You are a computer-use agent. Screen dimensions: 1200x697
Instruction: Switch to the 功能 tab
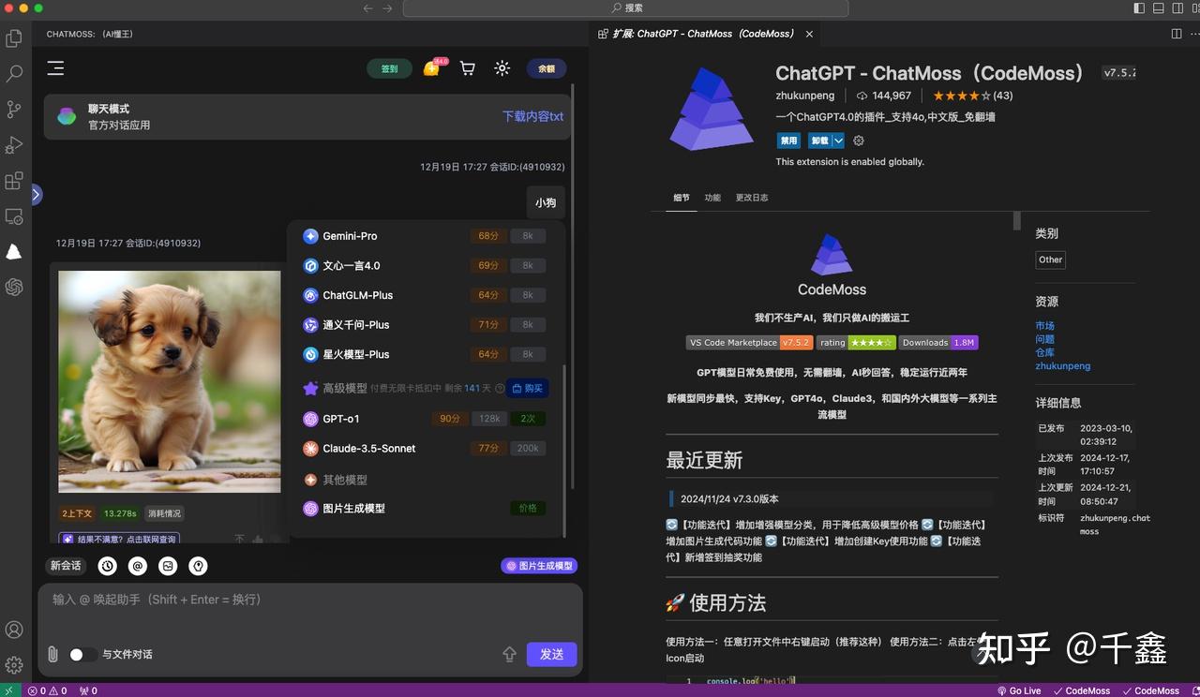(x=712, y=198)
